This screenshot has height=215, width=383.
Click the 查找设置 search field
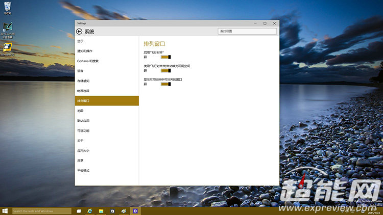point(247,31)
